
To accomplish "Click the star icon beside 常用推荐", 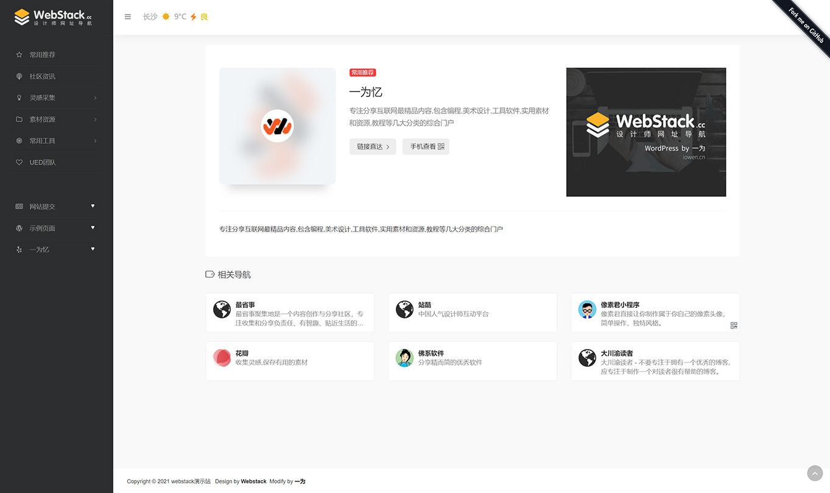I will [19, 55].
